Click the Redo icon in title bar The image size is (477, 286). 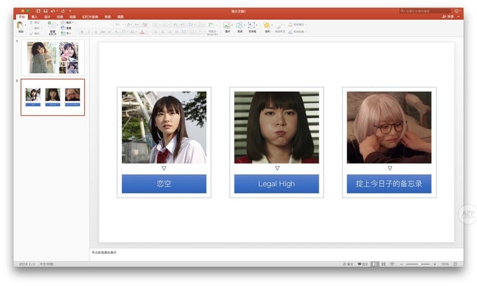(x=63, y=11)
